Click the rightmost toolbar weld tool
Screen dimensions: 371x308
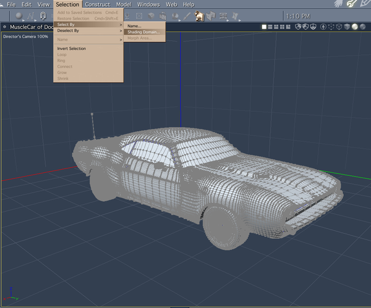tap(235, 16)
